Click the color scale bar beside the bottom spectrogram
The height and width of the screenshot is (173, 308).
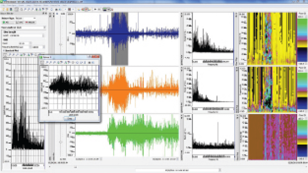point(302,138)
